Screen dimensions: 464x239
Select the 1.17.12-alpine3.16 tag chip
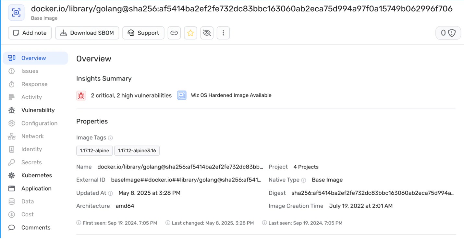(x=137, y=150)
